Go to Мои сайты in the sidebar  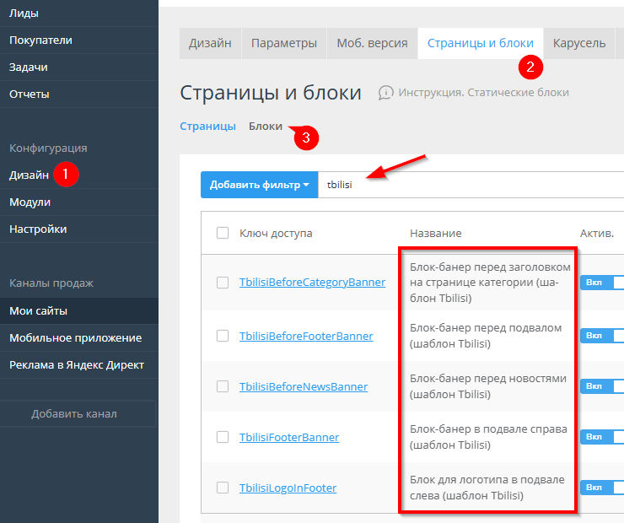pos(38,310)
